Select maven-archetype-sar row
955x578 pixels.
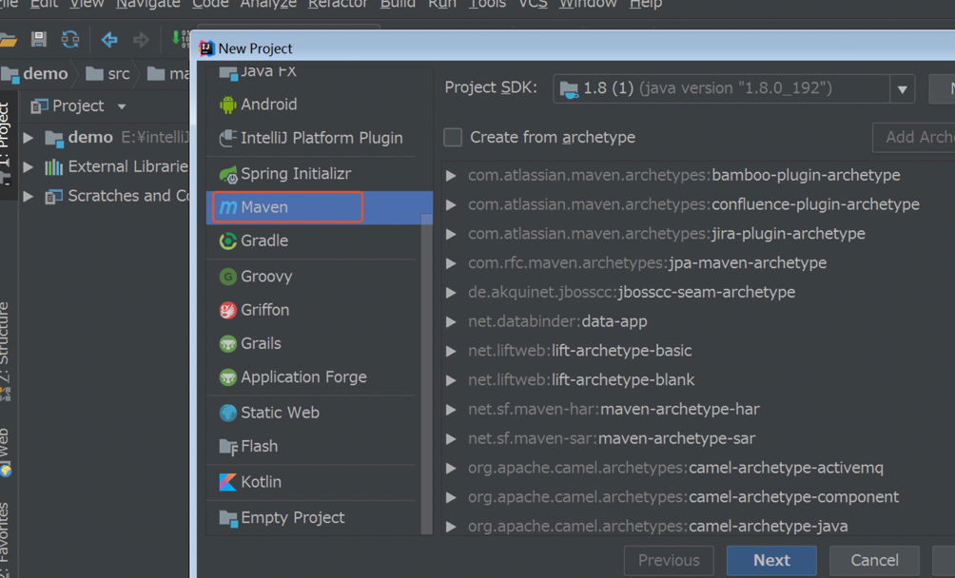[698, 438]
